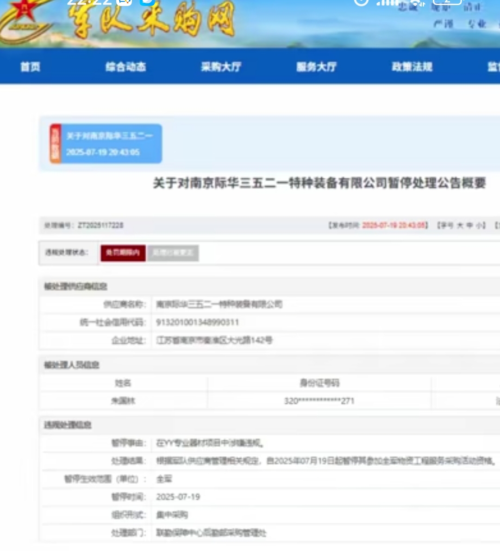Click the person's name under 姓名 column

[x=123, y=401]
